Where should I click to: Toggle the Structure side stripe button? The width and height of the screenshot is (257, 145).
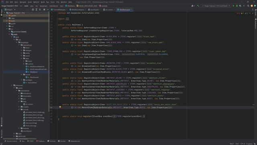(x=2, y=133)
